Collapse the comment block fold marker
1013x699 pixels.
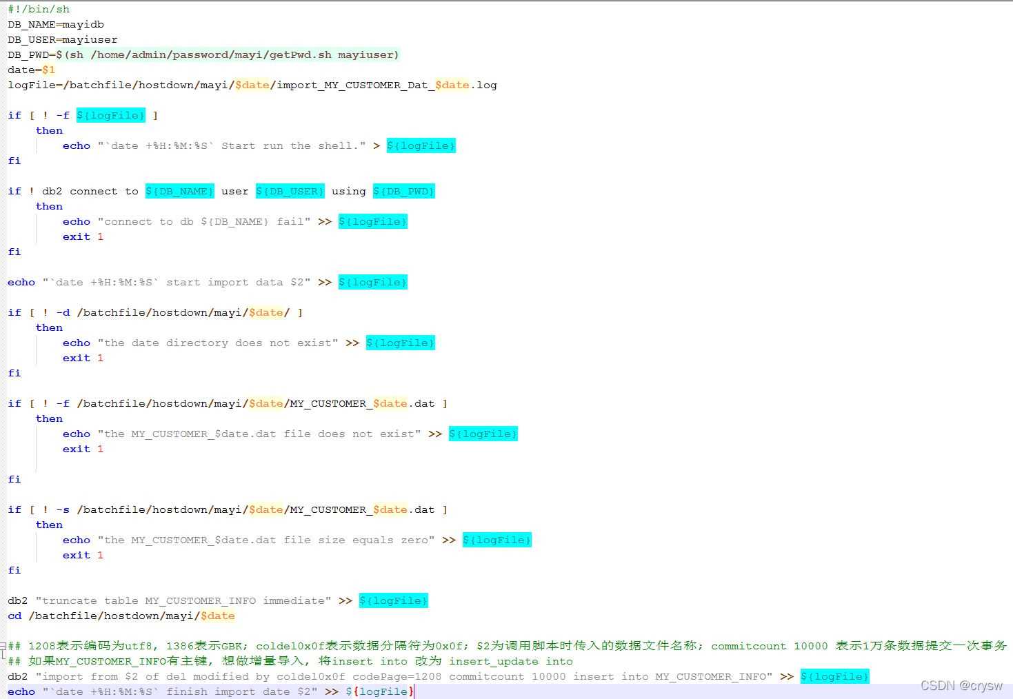click(3, 646)
